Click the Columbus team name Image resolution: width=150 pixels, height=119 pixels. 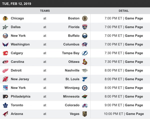pos(71,44)
